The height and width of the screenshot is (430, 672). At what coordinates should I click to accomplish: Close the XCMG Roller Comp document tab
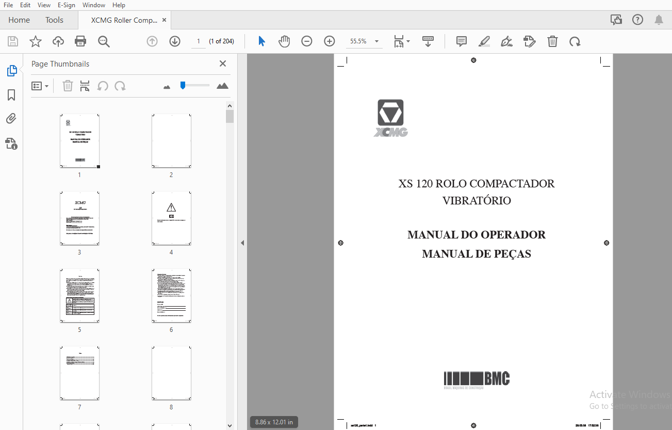pyautogui.click(x=165, y=20)
